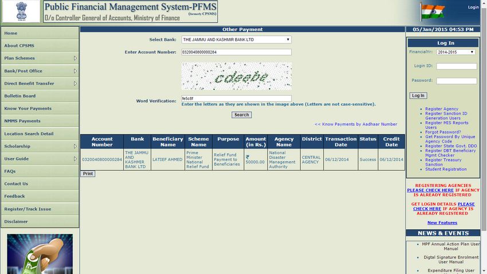Click the Credit Date column header
Screen dimensions: 487x274
coord(391,142)
